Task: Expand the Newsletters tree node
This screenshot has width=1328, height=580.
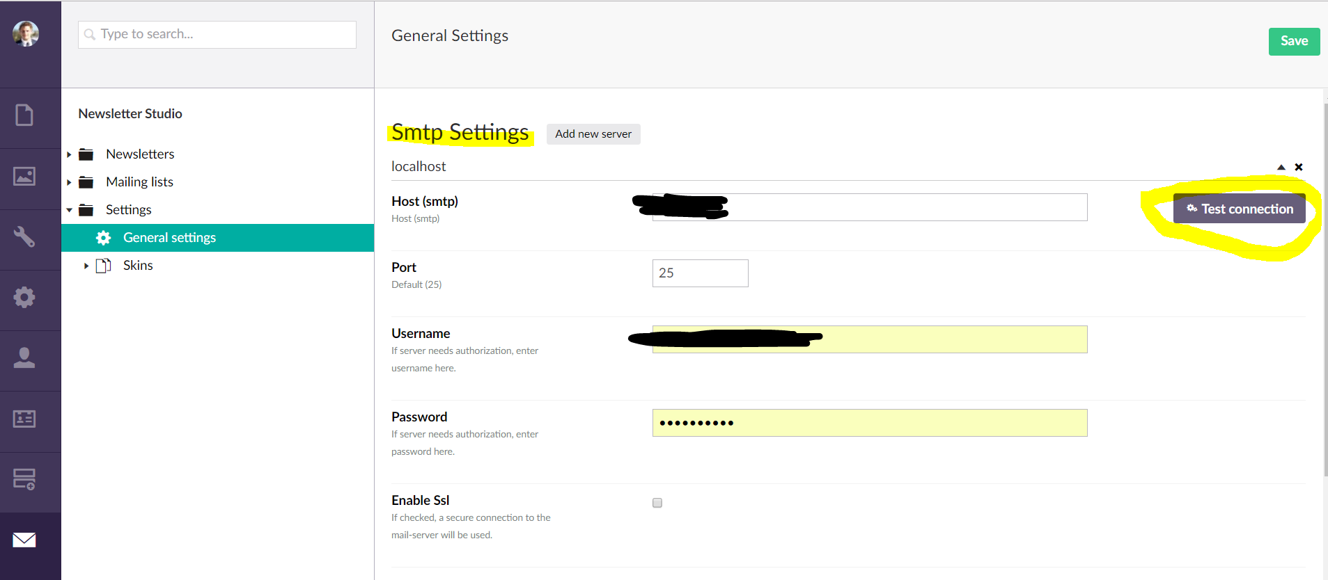Action: (69, 154)
